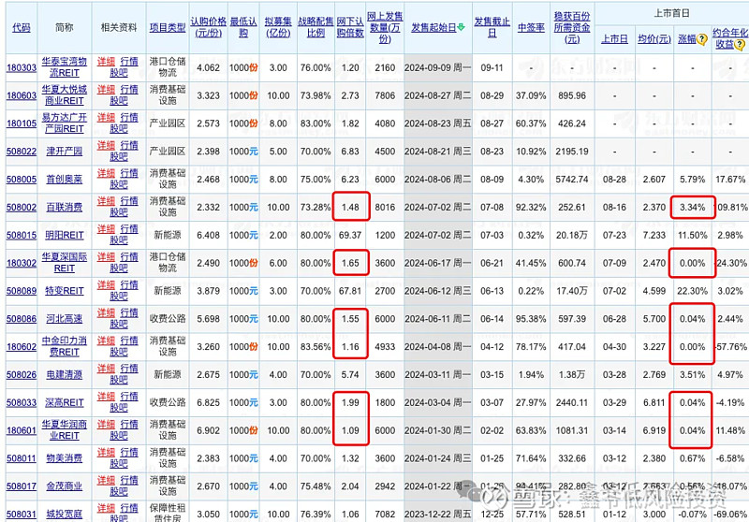The width and height of the screenshot is (749, 522).
Task: Open 详细 for 物美消费 row
Action: (x=106, y=453)
